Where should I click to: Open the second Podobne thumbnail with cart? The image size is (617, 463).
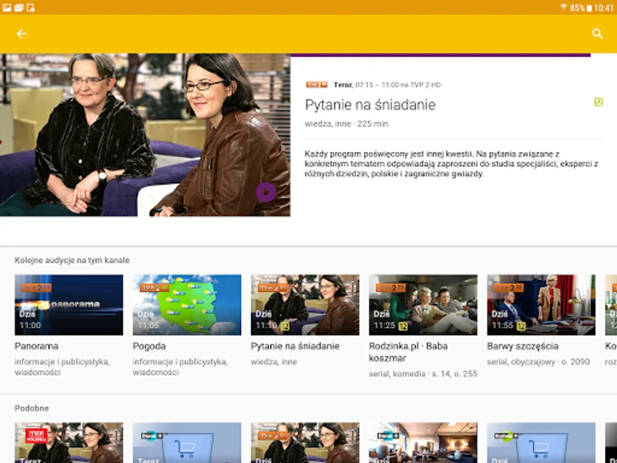click(x=187, y=443)
